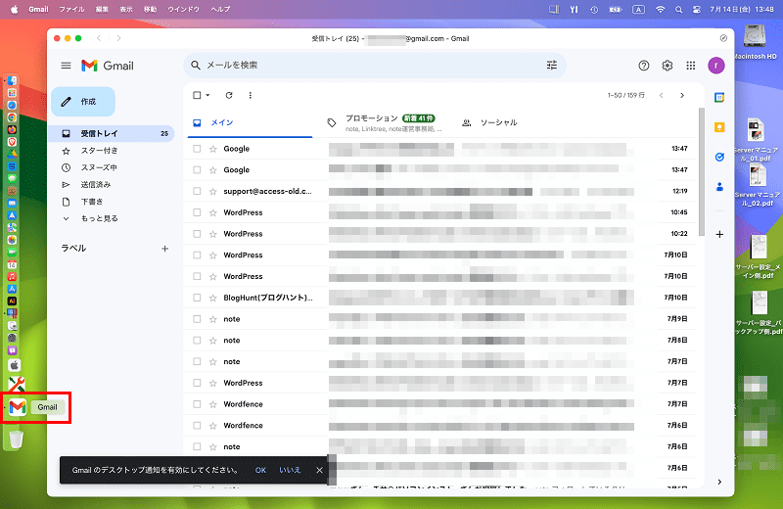Tick the support@access-old.c... email checkbox

pos(197,191)
